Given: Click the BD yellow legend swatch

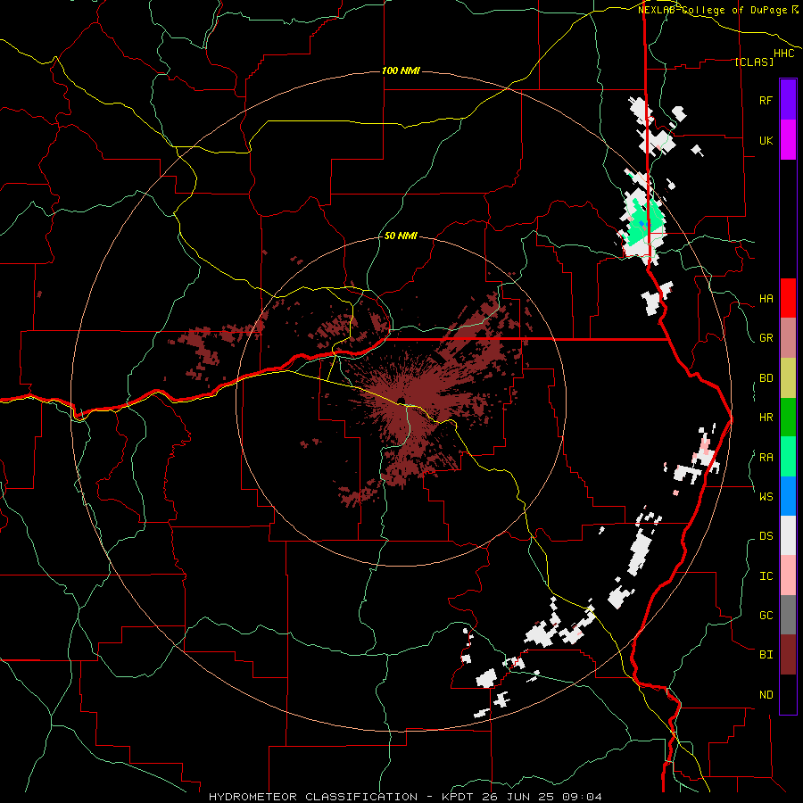Looking at the screenshot, I should pyautogui.click(x=788, y=378).
